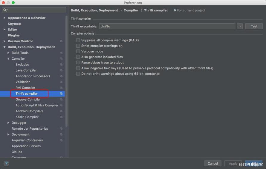Click project icon beside Remote Jar Repositories
266x169 pixels.
click(x=61, y=128)
